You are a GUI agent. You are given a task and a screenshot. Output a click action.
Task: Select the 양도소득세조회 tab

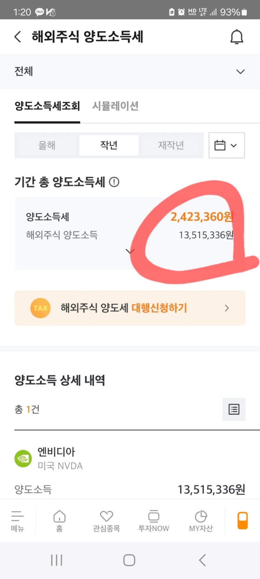pyautogui.click(x=47, y=106)
